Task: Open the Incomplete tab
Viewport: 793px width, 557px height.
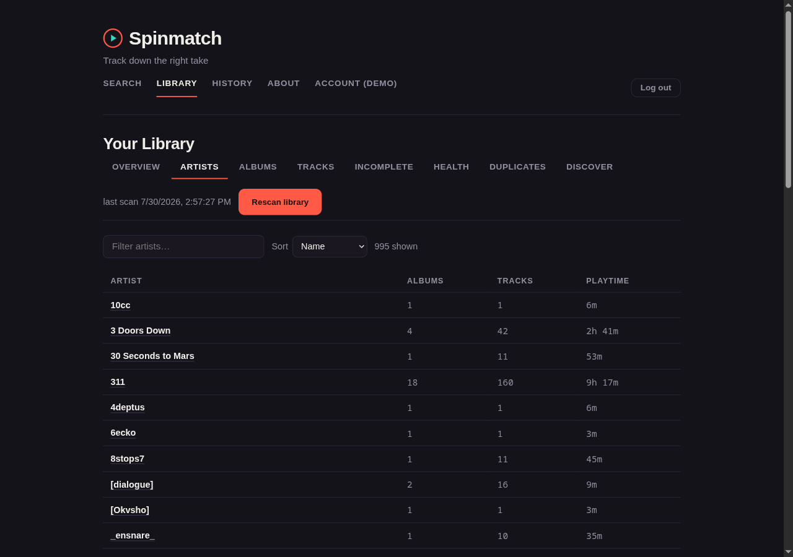Action: [383, 167]
